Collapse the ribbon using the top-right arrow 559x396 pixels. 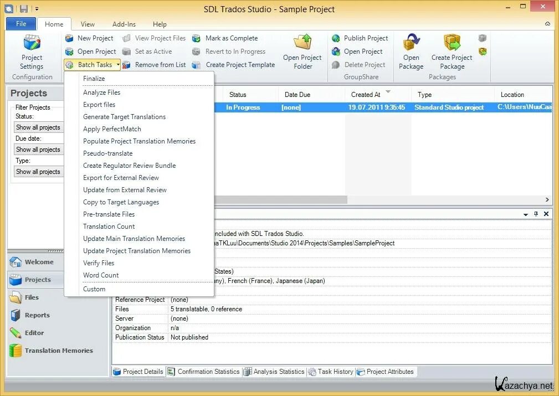tap(547, 24)
